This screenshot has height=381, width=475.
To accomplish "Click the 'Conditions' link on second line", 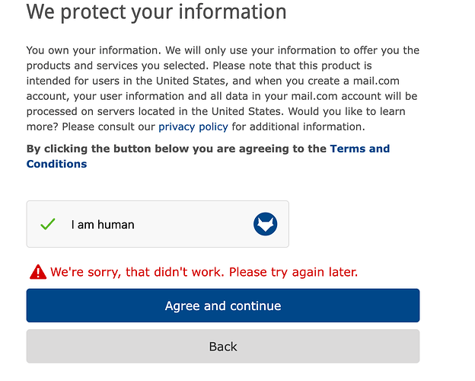I will (56, 164).
